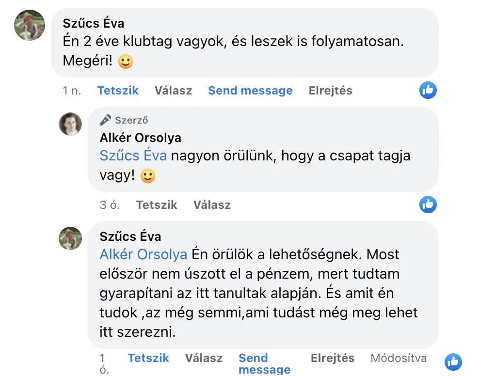Image resolution: width=479 pixels, height=377 pixels.
Task: Click like reaction icon on Alkér Orsolya's reply
Action: pos(428,204)
